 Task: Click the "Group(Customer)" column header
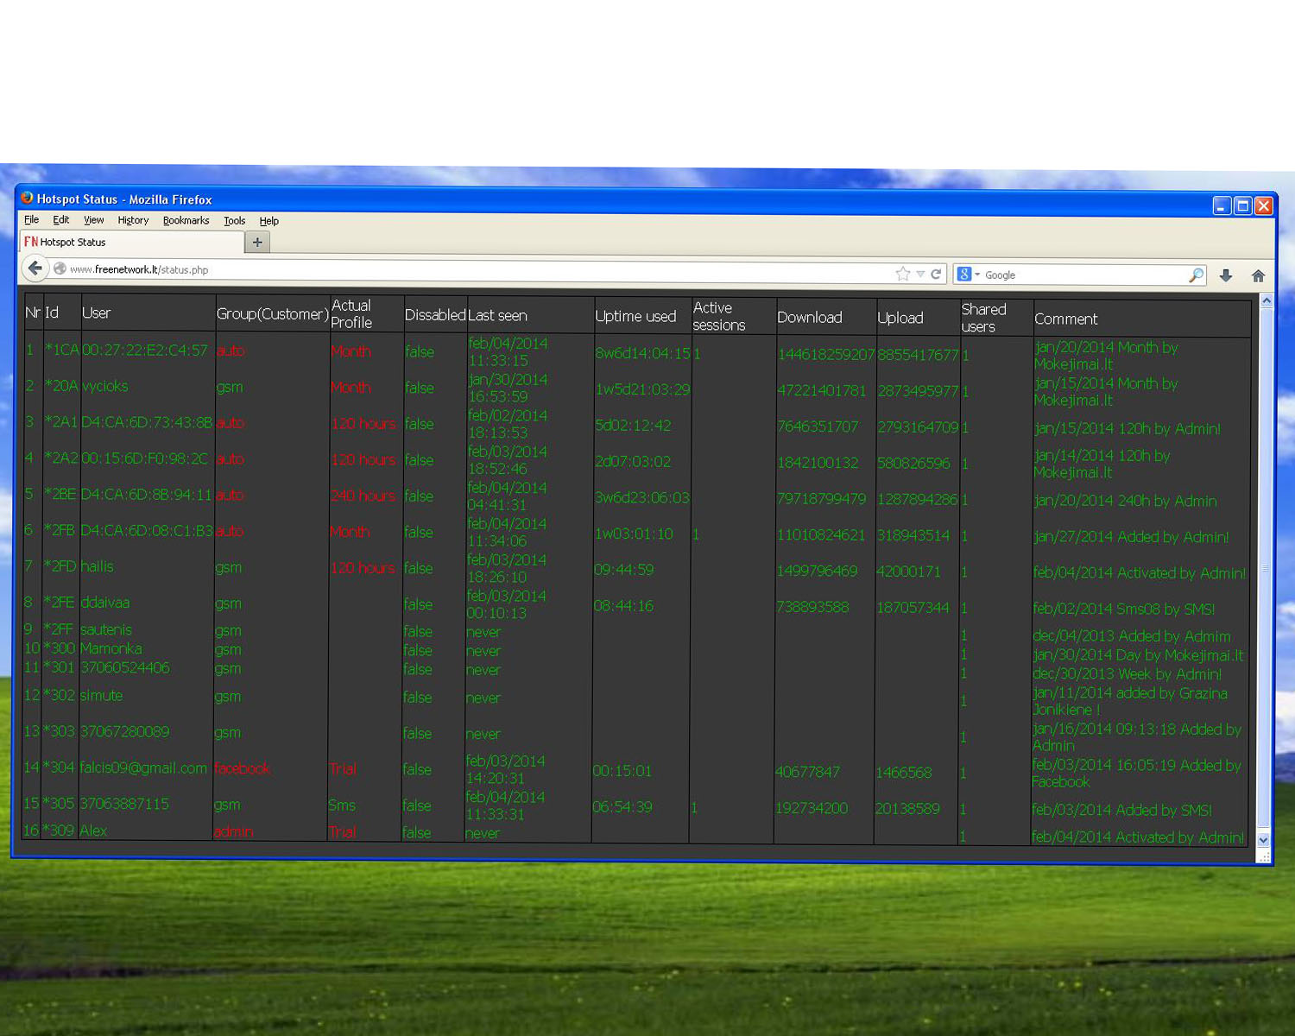[x=272, y=314]
